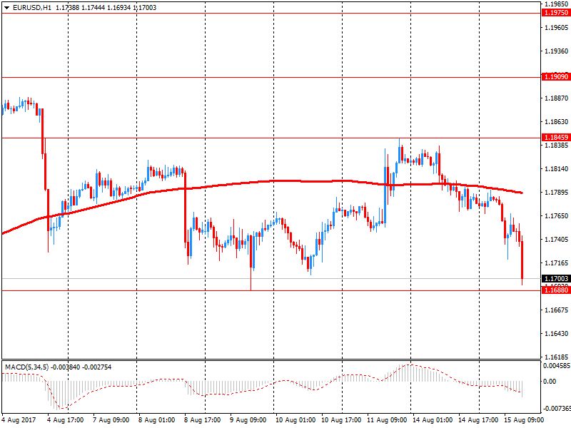The width and height of the screenshot is (571, 428).
Task: Click the 8 Aug 01:00 time label
Action: coord(157,420)
